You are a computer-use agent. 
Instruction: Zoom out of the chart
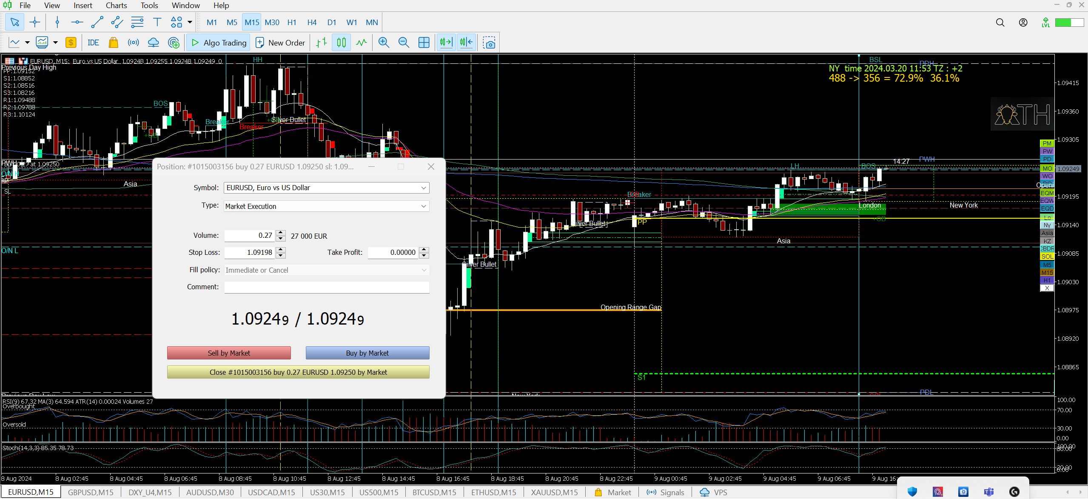point(403,43)
